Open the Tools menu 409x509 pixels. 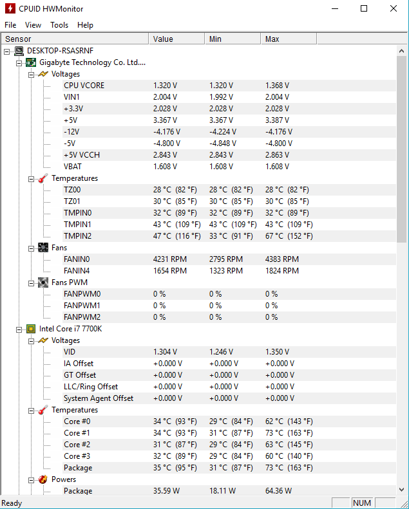[x=59, y=25]
